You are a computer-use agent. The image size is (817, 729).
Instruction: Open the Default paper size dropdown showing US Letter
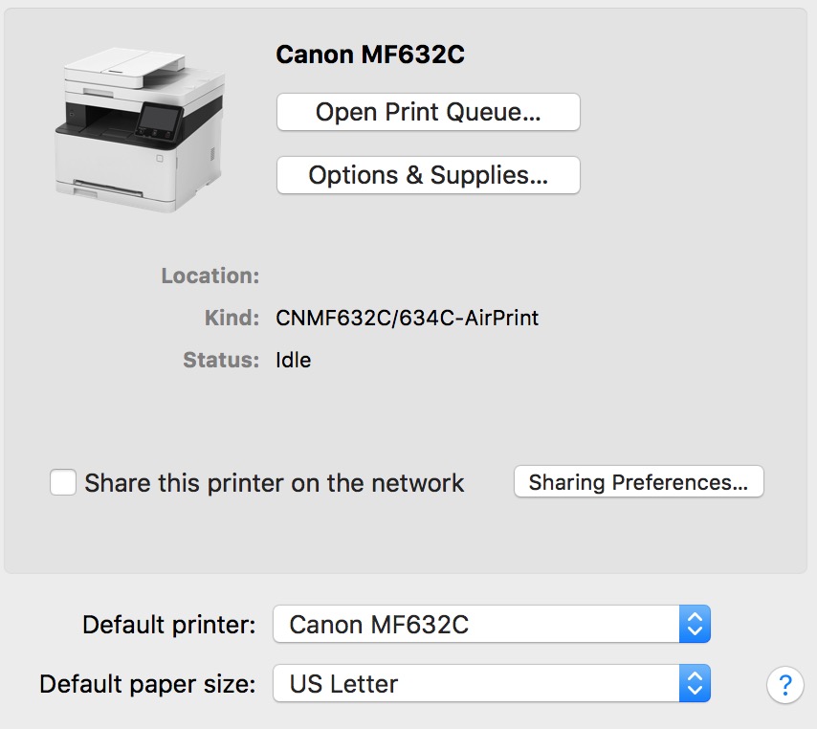492,683
